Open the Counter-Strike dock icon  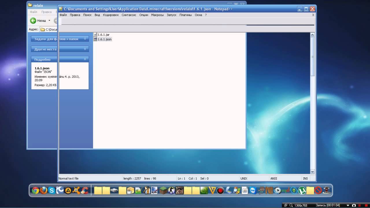[171, 190]
